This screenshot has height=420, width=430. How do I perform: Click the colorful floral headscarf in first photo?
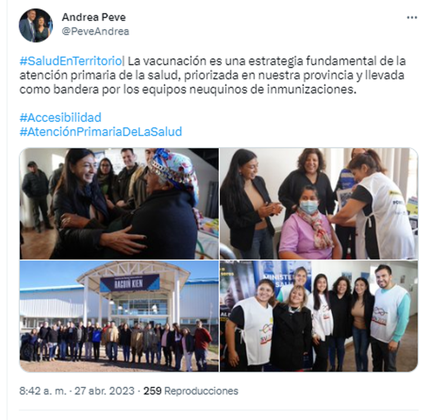174,173
